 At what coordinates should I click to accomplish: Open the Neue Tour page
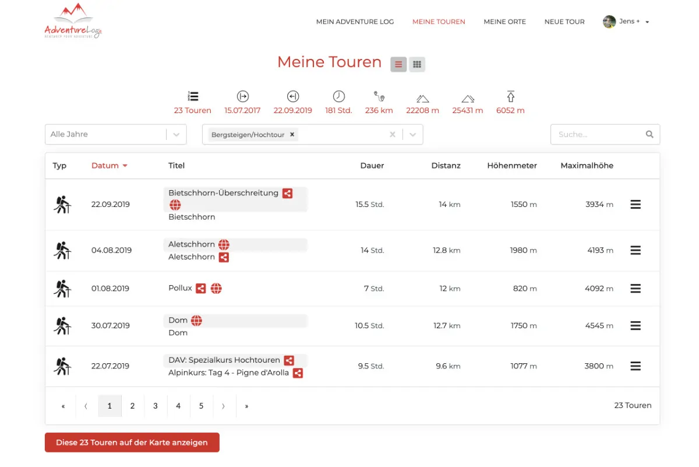[564, 22]
